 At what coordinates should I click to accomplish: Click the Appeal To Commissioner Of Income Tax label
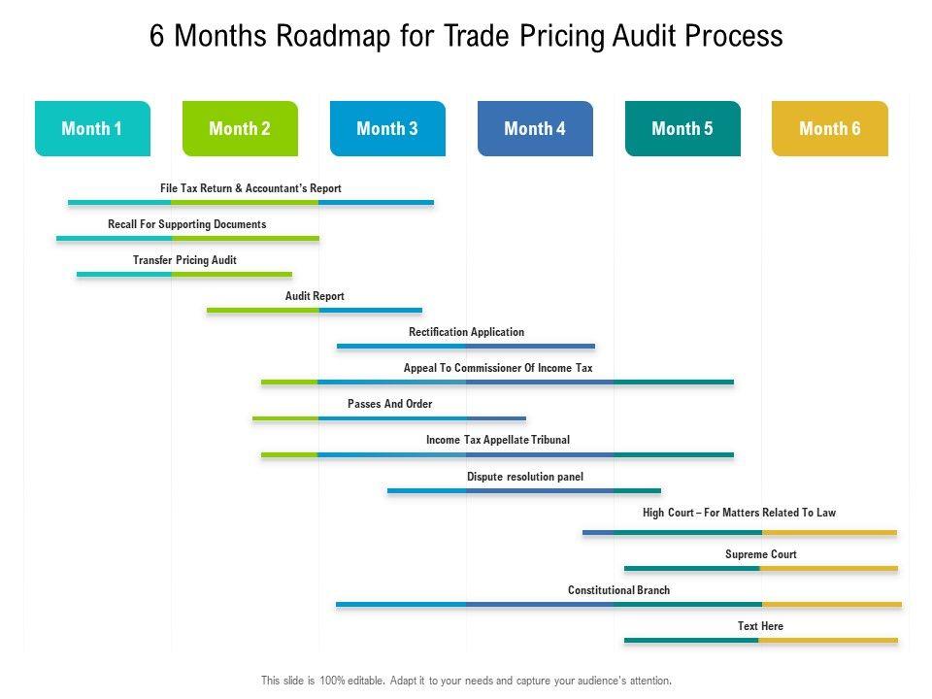coord(498,368)
